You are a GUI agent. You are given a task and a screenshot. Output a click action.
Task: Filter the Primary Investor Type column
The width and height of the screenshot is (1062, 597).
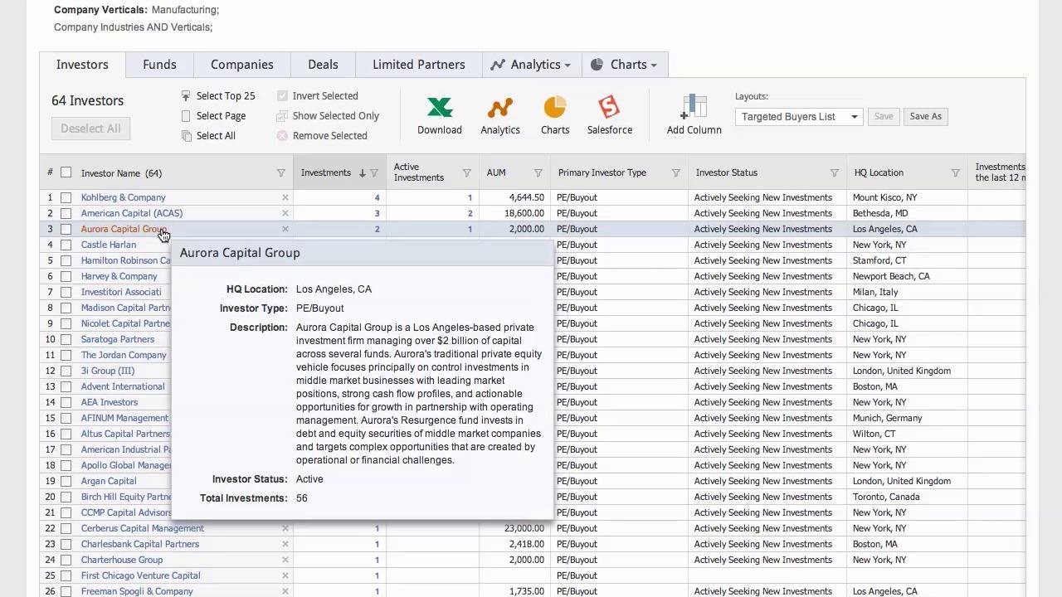tap(676, 173)
